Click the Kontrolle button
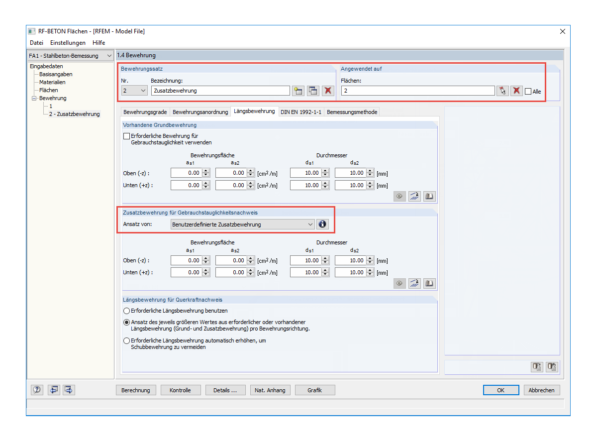This screenshot has height=448, width=597. [180, 390]
